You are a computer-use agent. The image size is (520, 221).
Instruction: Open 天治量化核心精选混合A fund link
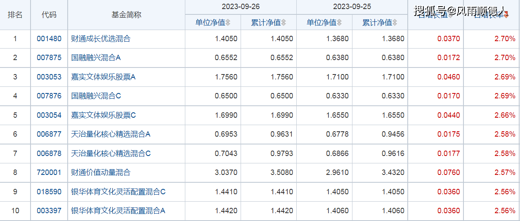pyautogui.click(x=111, y=134)
